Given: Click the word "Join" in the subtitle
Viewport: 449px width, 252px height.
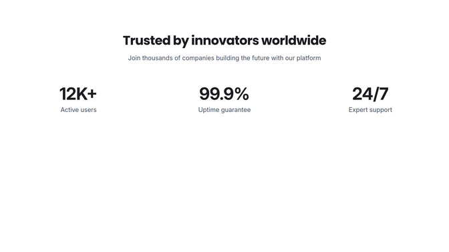Looking at the screenshot, I should click(134, 58).
